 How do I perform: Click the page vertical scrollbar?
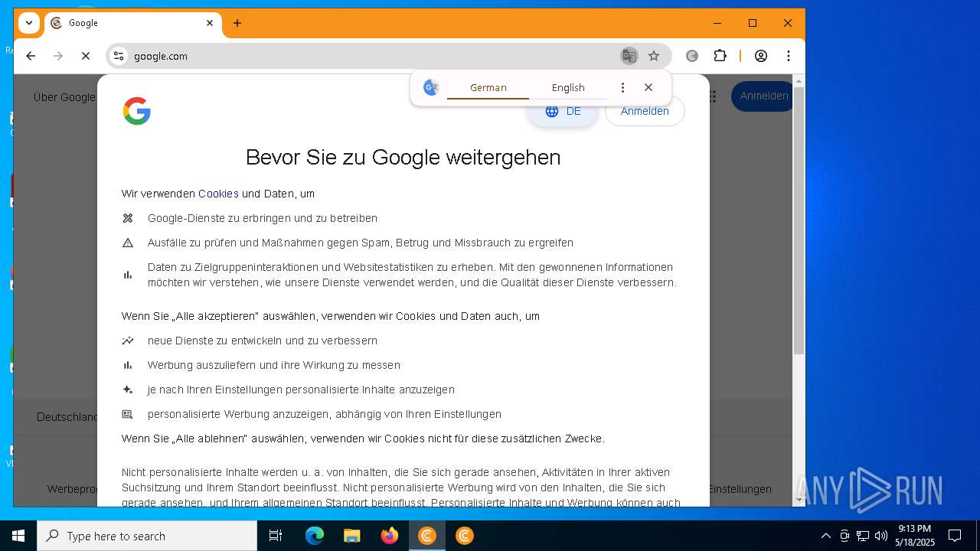point(799,220)
